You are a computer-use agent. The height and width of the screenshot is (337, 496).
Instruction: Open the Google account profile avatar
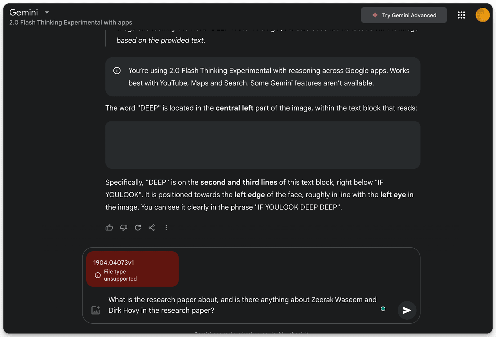[482, 15]
